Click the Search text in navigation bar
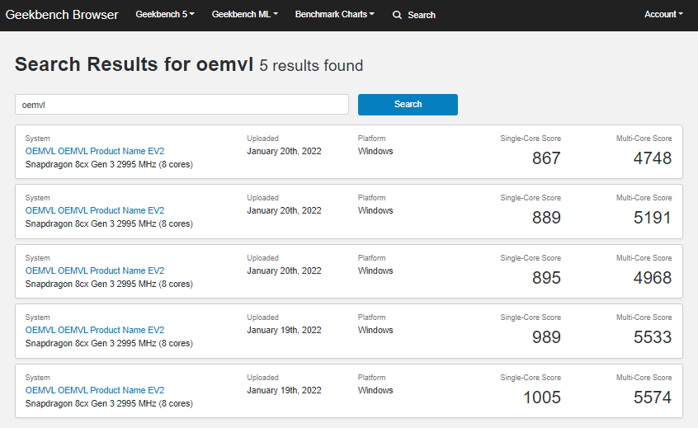Screen dimensions: 698x428 pyautogui.click(x=421, y=15)
